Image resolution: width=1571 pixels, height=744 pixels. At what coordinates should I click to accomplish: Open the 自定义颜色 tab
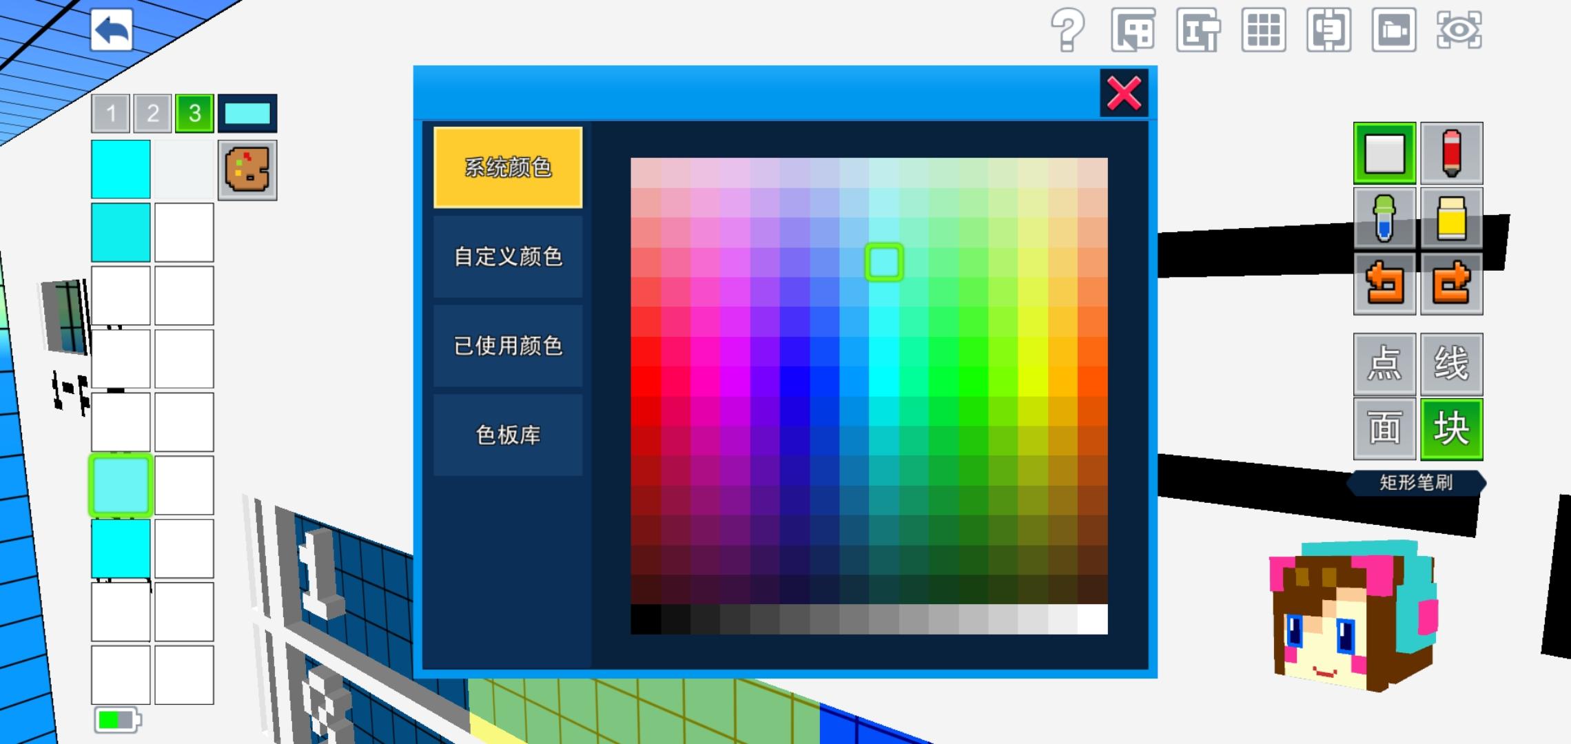point(508,256)
